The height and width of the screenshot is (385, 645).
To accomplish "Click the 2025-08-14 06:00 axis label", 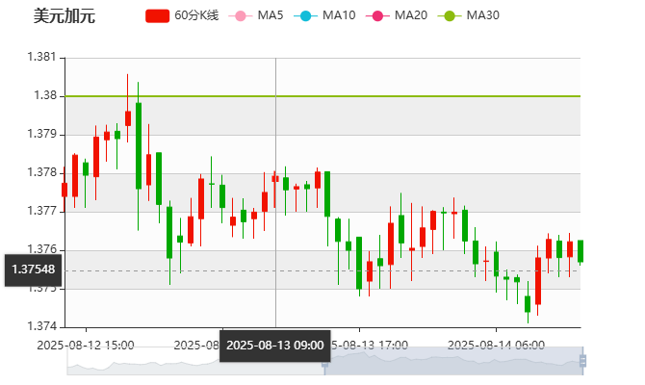I will (x=496, y=346).
